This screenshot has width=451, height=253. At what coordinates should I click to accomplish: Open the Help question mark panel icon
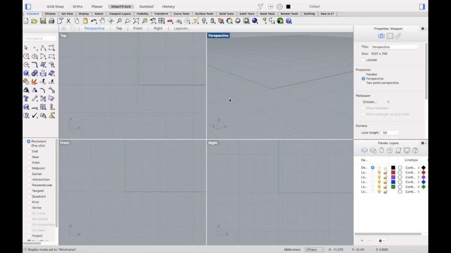point(415,151)
